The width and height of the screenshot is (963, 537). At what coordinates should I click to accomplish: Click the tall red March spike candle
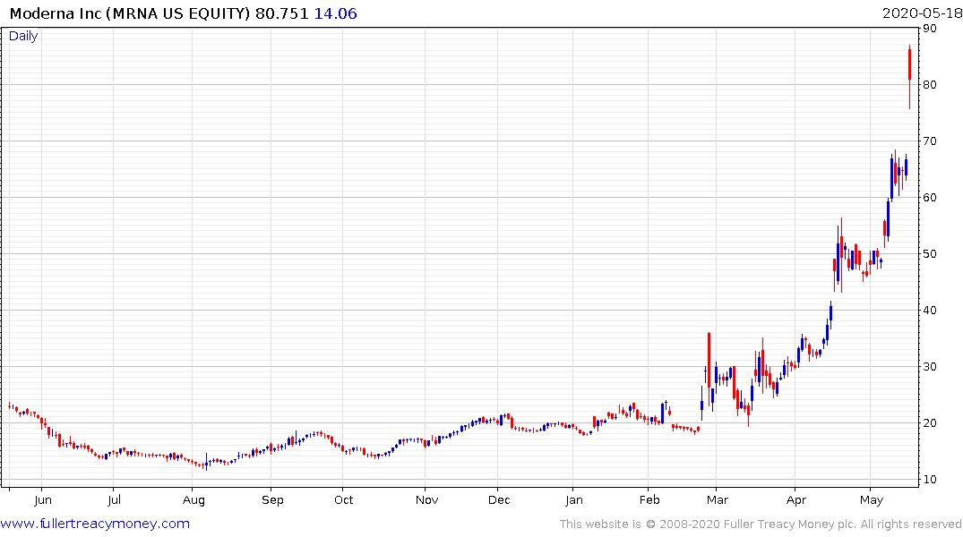point(709,359)
